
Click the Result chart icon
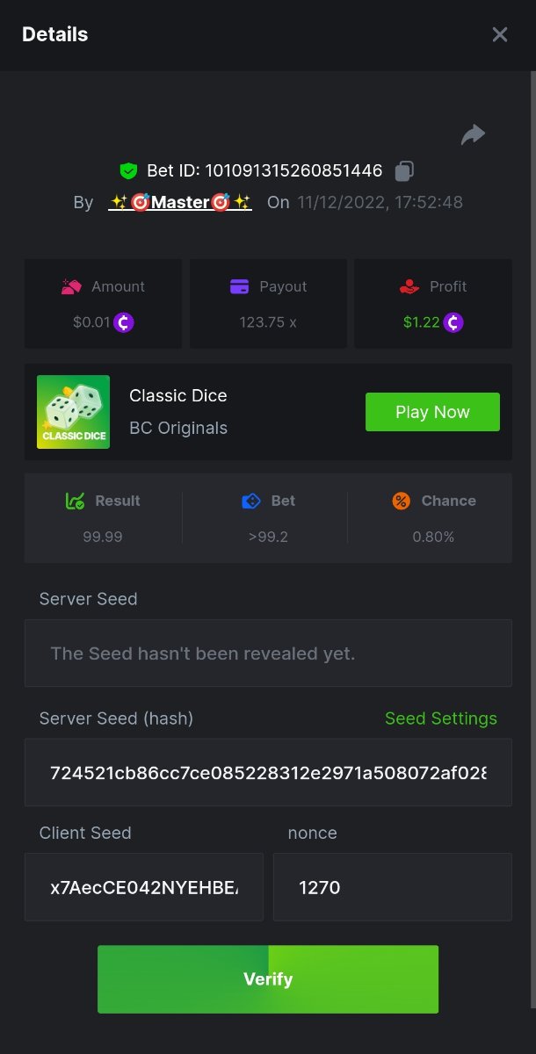coord(75,501)
